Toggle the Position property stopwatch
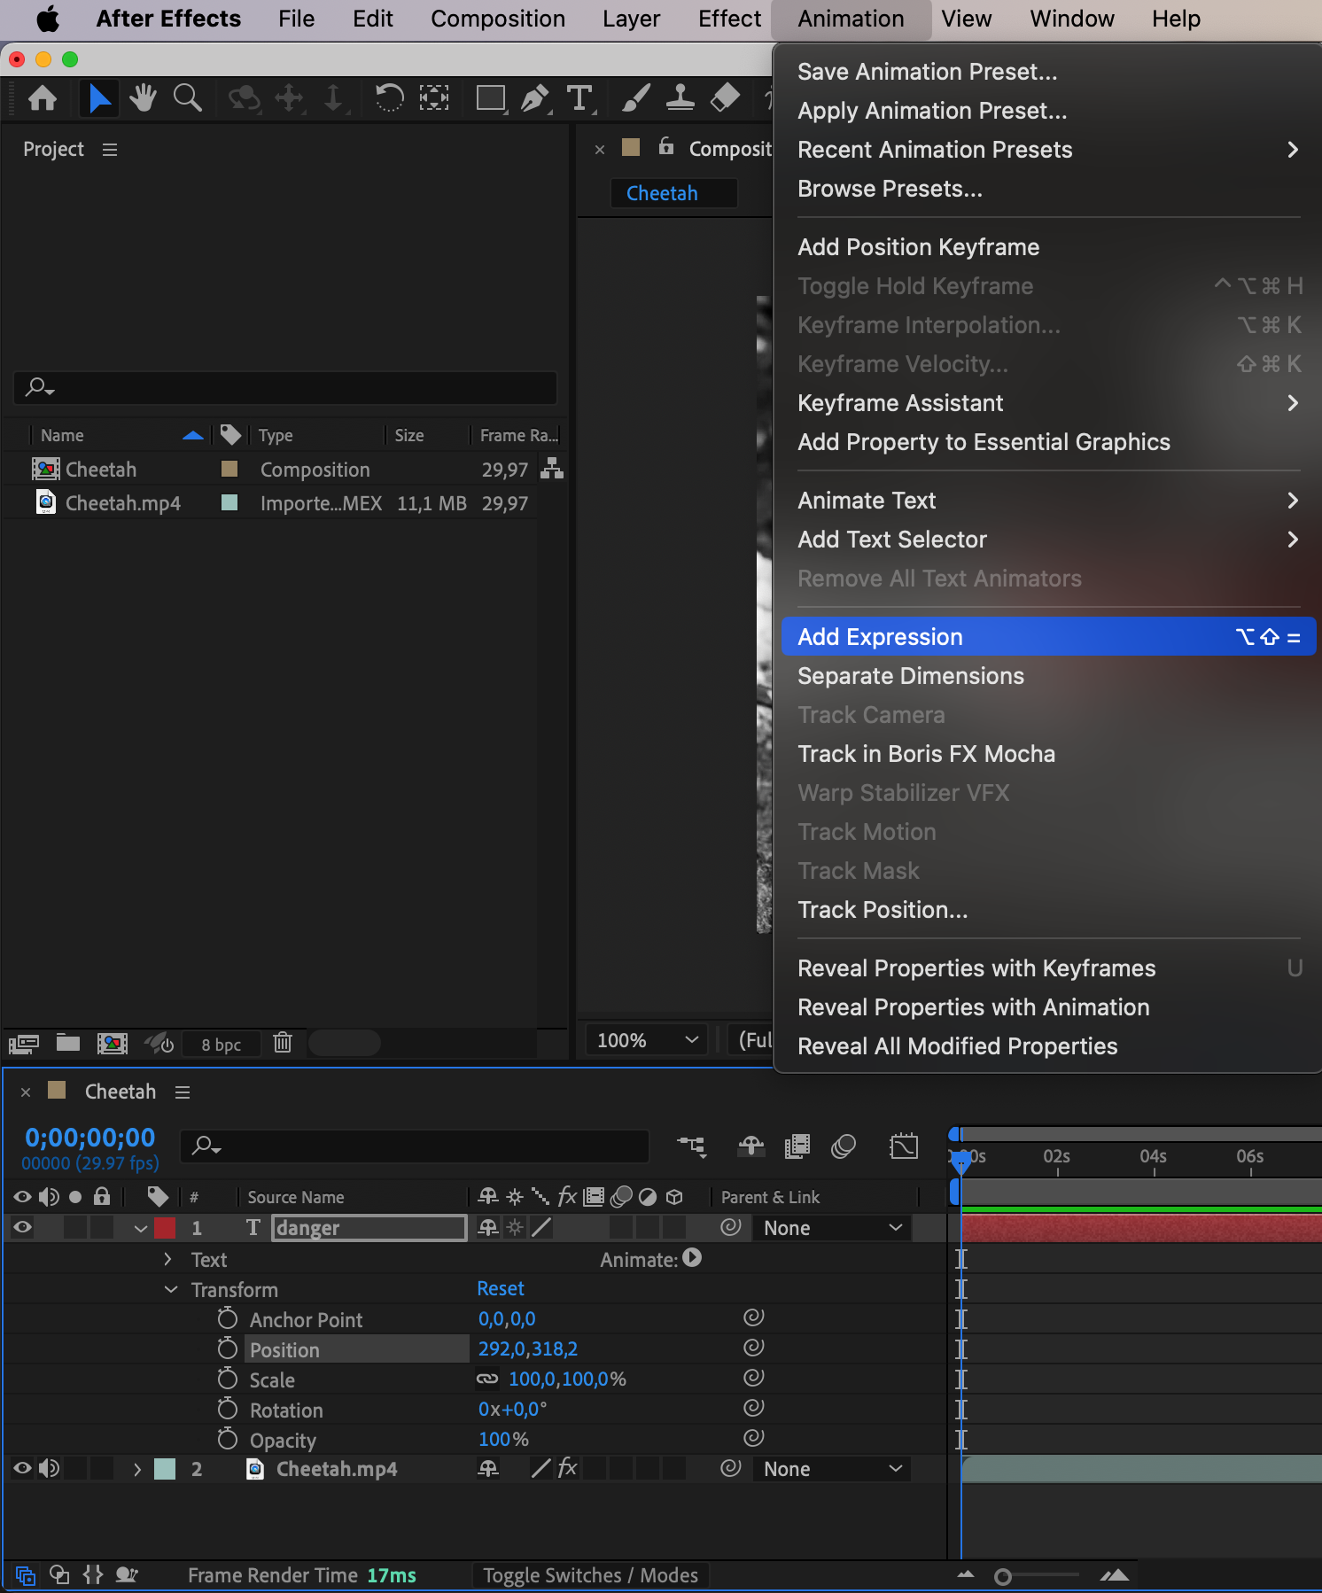Viewport: 1322px width, 1593px height. pyautogui.click(x=228, y=1348)
